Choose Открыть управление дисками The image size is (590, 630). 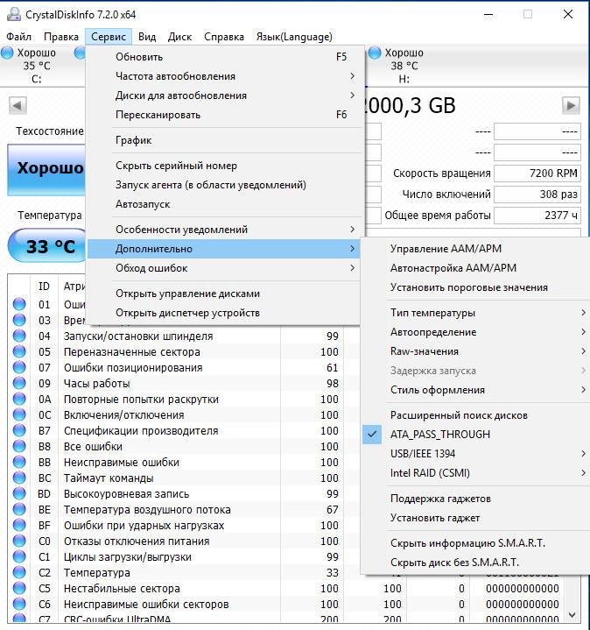223,294
